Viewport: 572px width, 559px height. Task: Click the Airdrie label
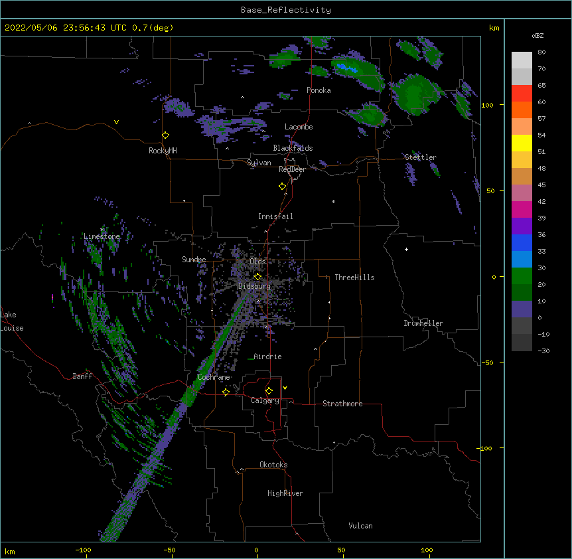pos(267,357)
